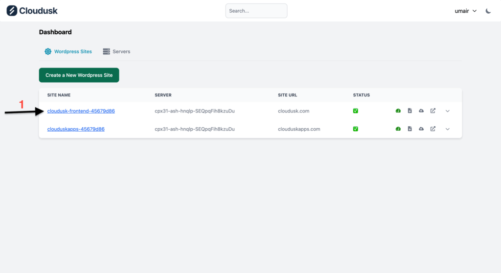Open cloudusk.com via external link icon
Image resolution: width=501 pixels, height=273 pixels.
coord(433,111)
